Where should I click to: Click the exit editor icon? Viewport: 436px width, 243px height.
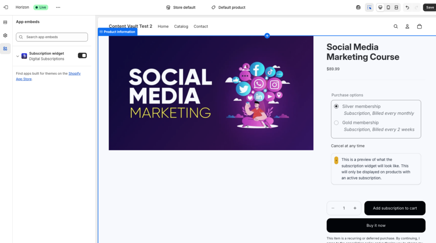click(x=6, y=7)
